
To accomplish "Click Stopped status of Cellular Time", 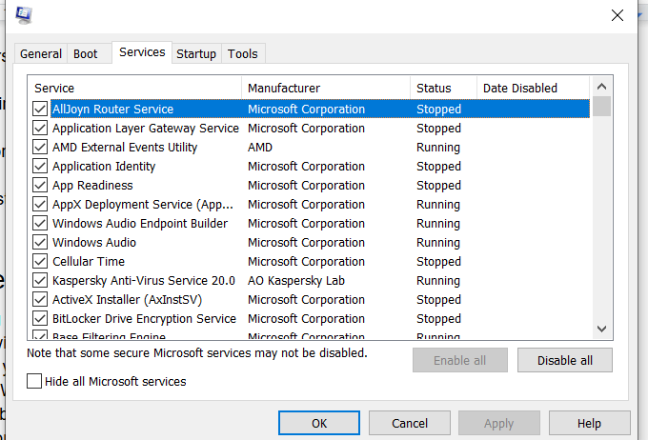I will (438, 261).
